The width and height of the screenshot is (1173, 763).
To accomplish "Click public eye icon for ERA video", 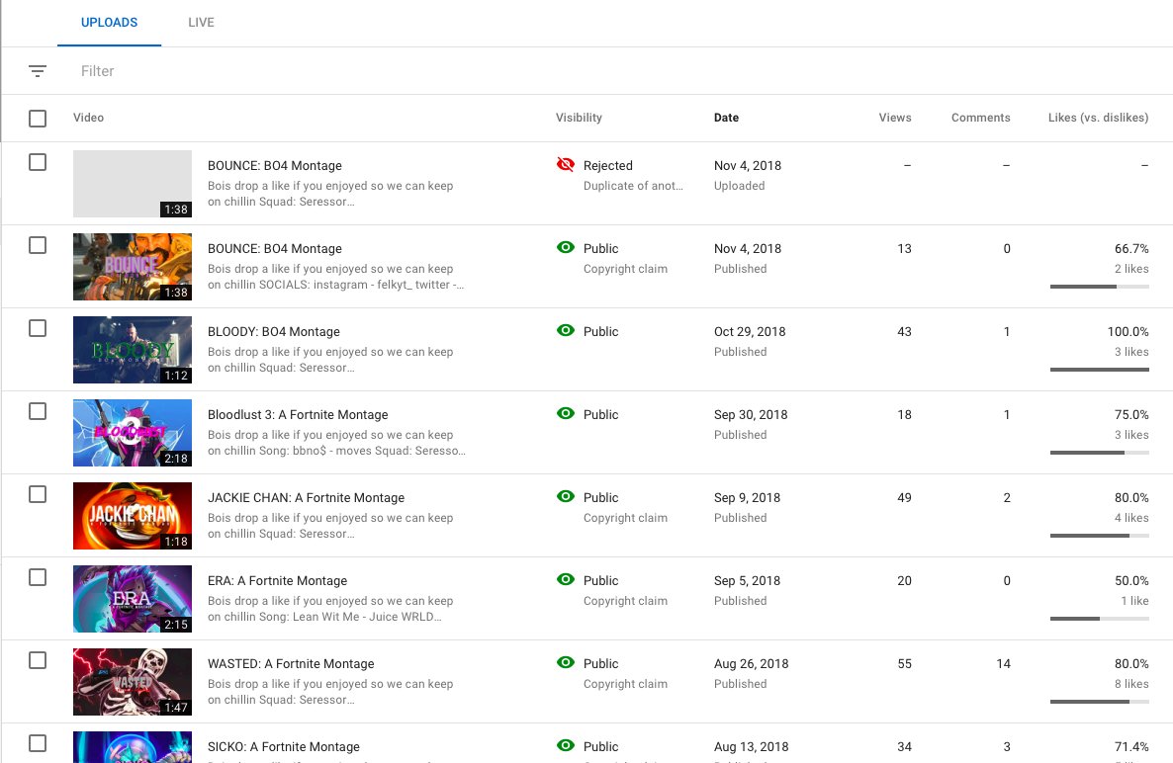I will [x=566, y=579].
